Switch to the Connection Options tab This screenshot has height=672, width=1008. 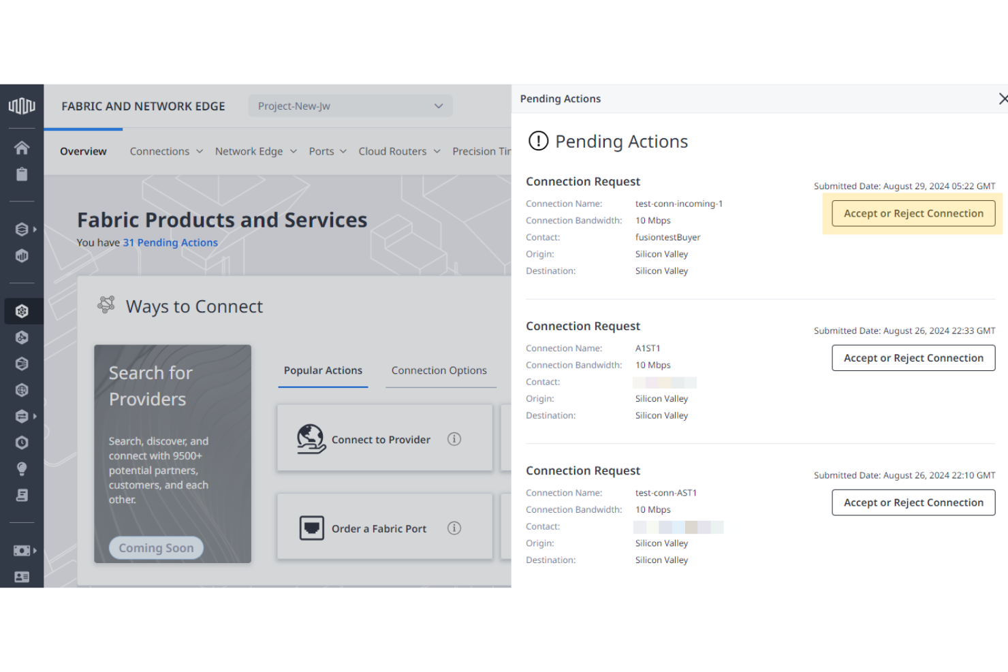(439, 370)
